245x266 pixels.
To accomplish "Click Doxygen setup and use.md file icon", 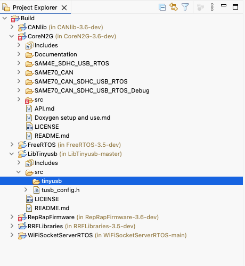I will pyautogui.click(x=29, y=118).
